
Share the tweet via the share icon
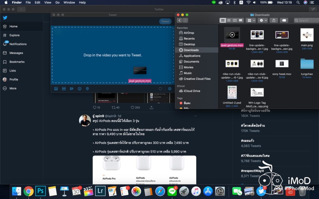coord(151,107)
